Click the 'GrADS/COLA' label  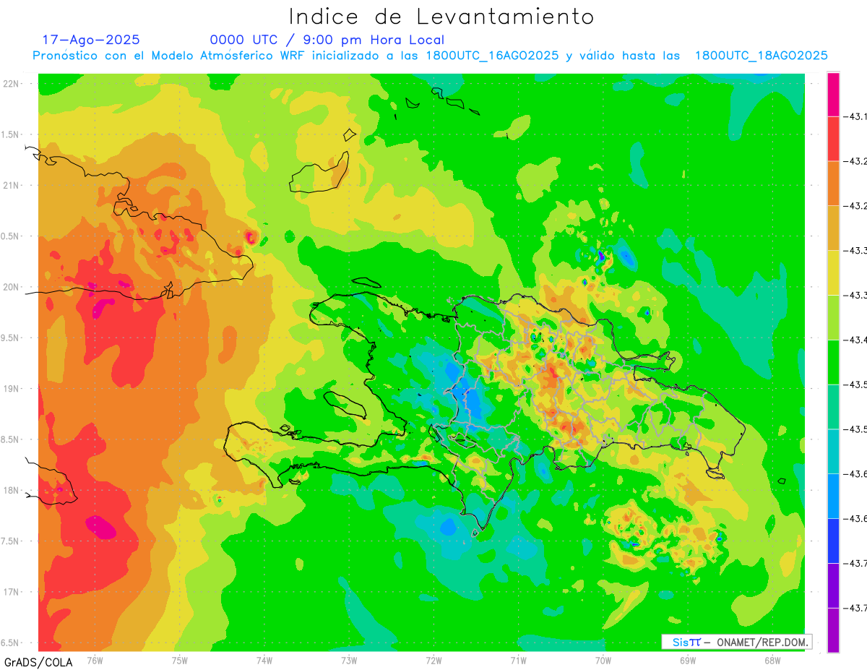point(38,662)
